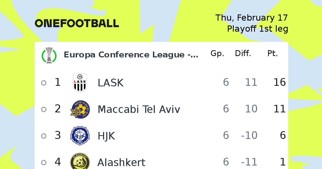The height and width of the screenshot is (169, 322).
Task: Select the circle marker beside rank 4
Action: pos(44,163)
